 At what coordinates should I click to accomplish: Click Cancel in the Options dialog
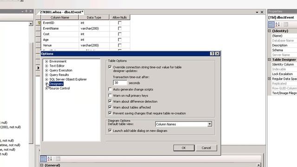coord(206,148)
